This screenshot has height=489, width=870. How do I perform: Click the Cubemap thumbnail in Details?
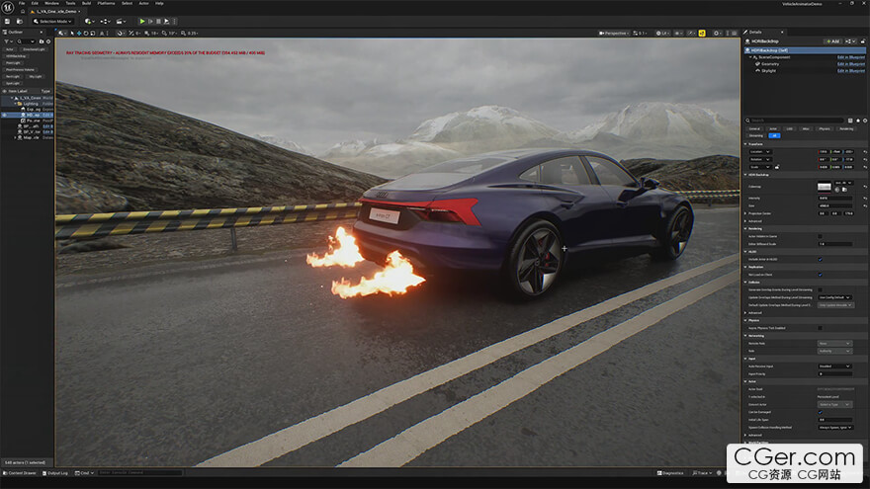pos(824,187)
